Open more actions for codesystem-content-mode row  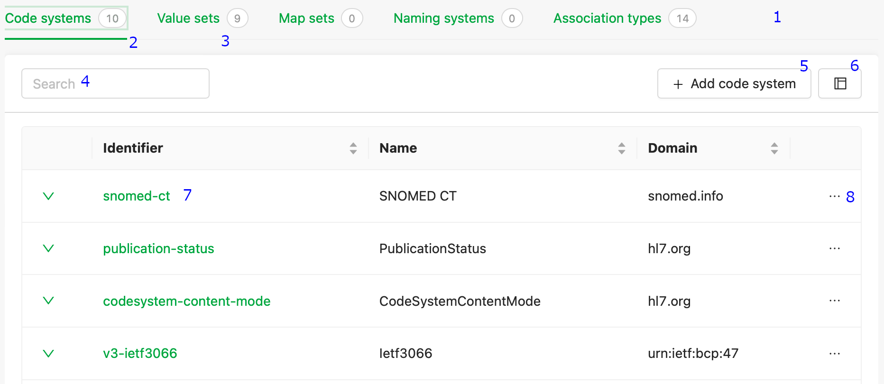pos(835,301)
